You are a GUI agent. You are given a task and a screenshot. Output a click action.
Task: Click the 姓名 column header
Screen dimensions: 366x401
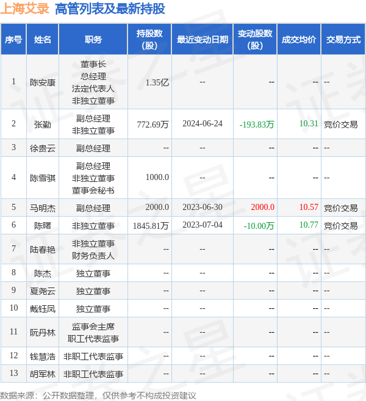(x=43, y=40)
